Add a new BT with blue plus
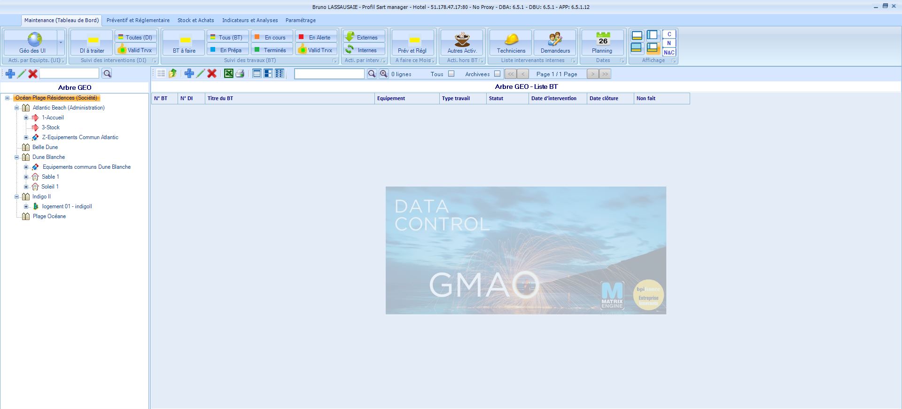This screenshot has height=409, width=902. (x=189, y=73)
